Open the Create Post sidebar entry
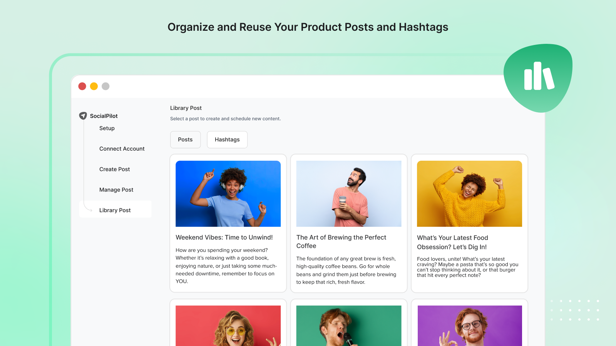Screen dimensions: 616x346 114,169
